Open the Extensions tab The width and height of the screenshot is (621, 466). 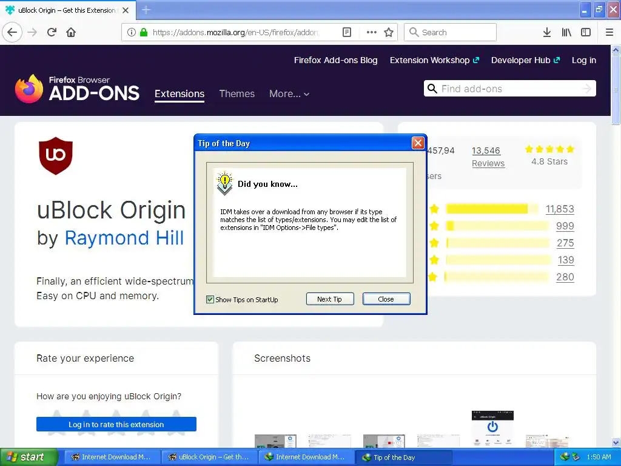(x=180, y=94)
